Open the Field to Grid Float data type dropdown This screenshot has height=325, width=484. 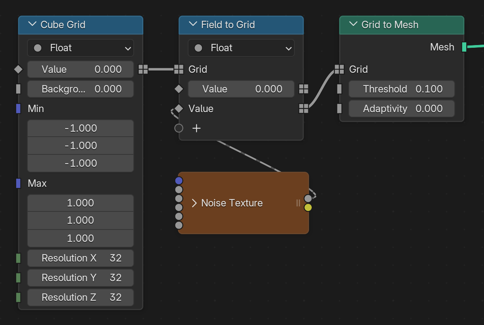[241, 48]
